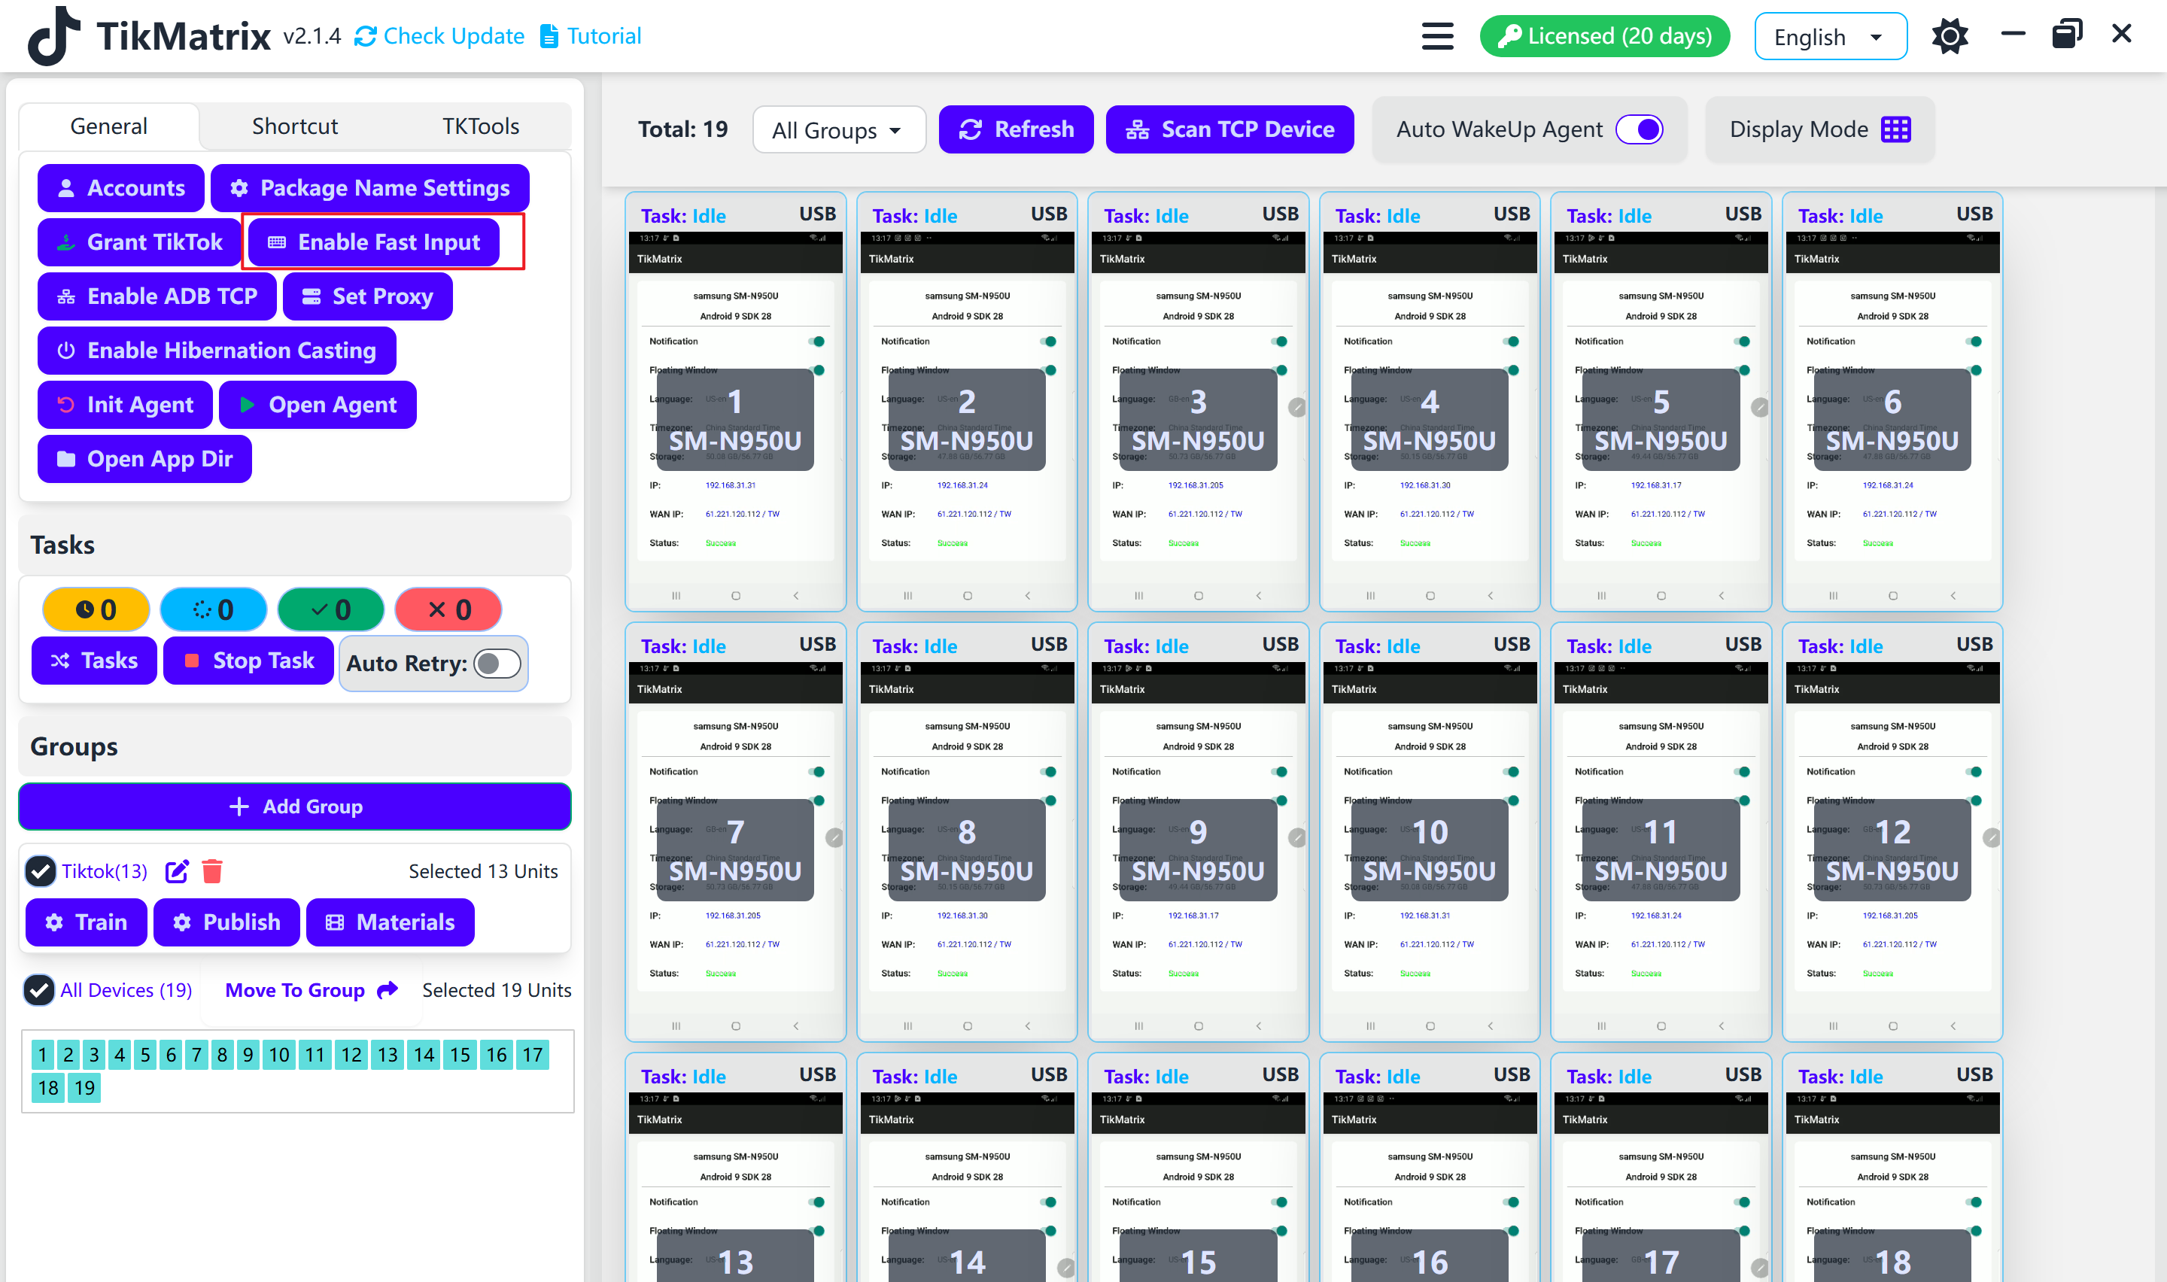Toggle Notification switch on device 1
Image resolution: width=2167 pixels, height=1282 pixels.
[x=816, y=342]
